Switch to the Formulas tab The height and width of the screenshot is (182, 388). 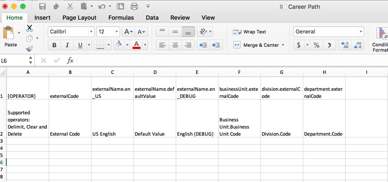coord(121,18)
